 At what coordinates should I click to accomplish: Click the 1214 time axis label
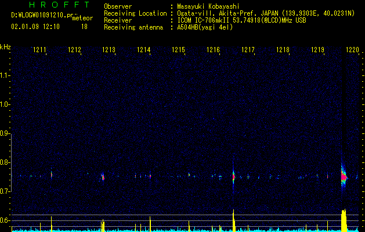pos(144,49)
